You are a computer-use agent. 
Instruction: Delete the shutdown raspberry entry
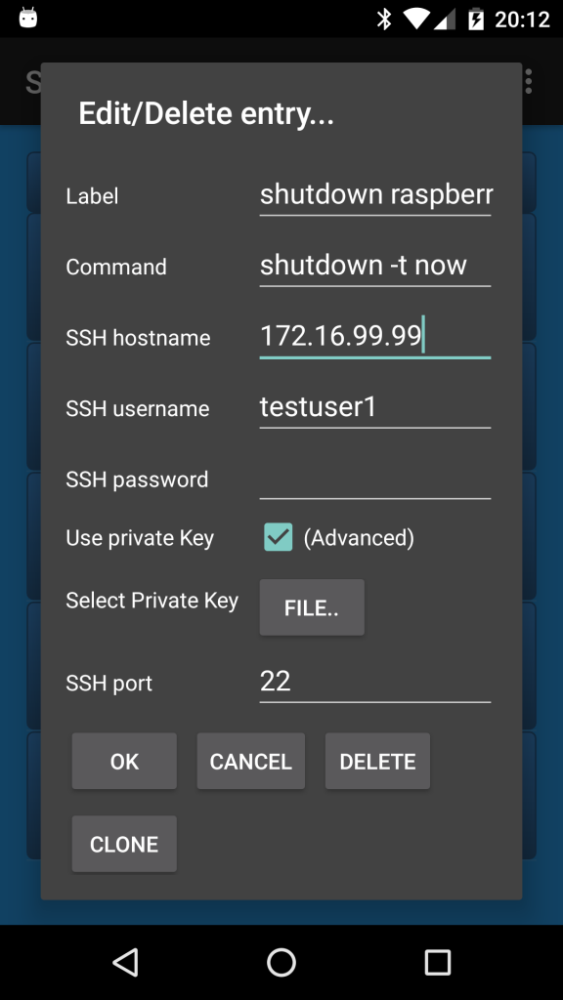[377, 761]
